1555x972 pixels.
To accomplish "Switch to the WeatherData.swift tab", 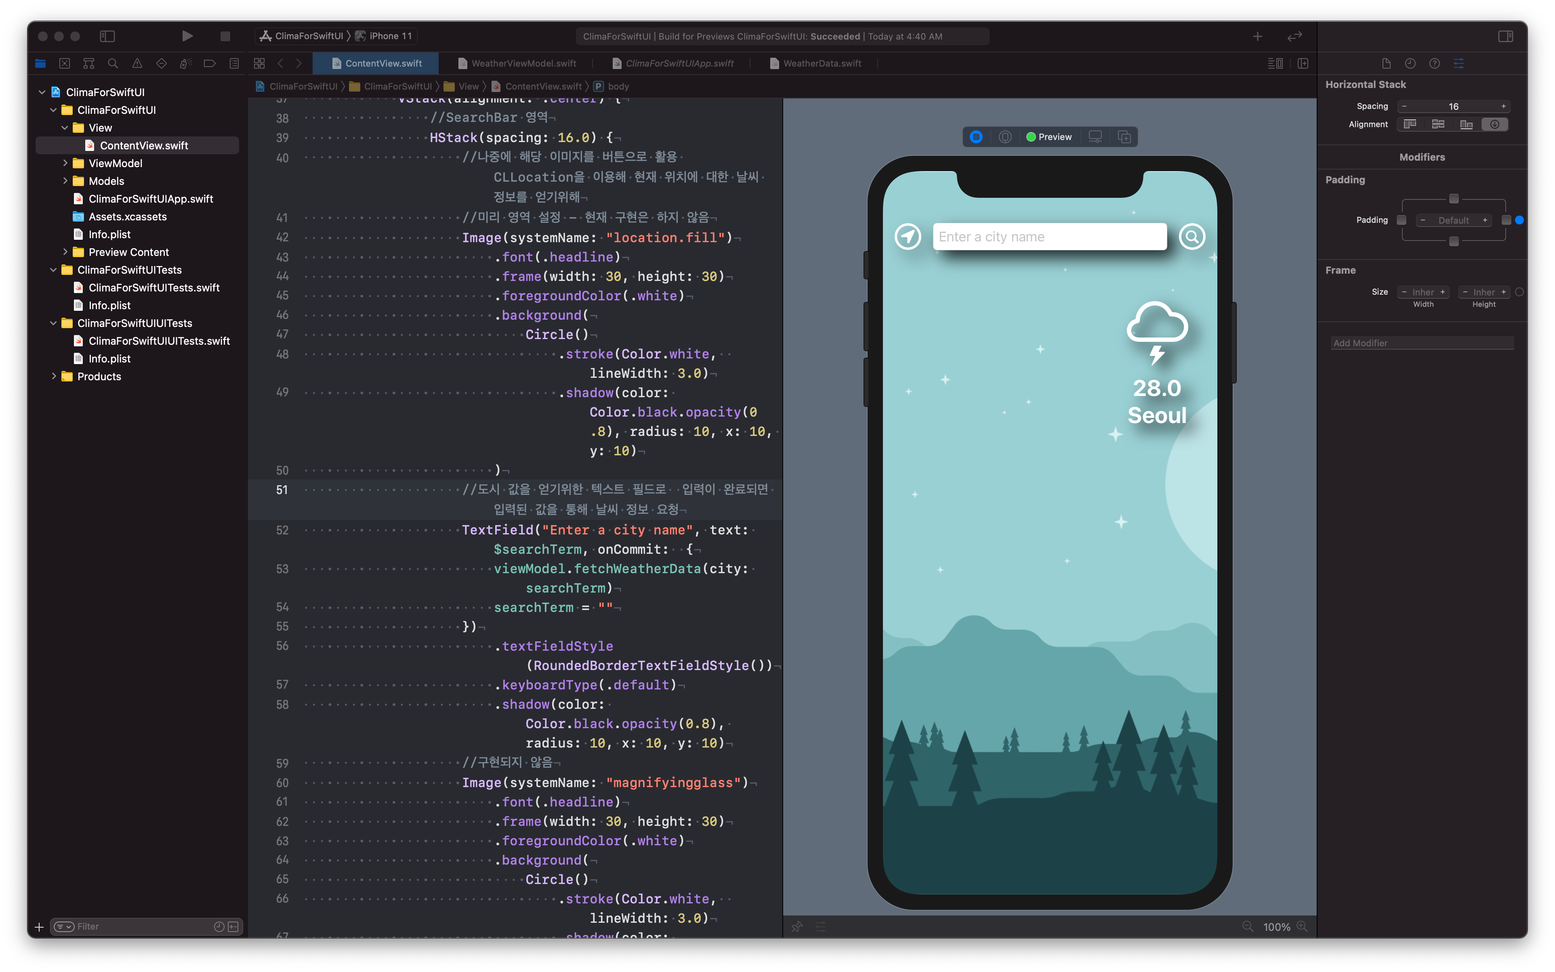I will pyautogui.click(x=821, y=63).
